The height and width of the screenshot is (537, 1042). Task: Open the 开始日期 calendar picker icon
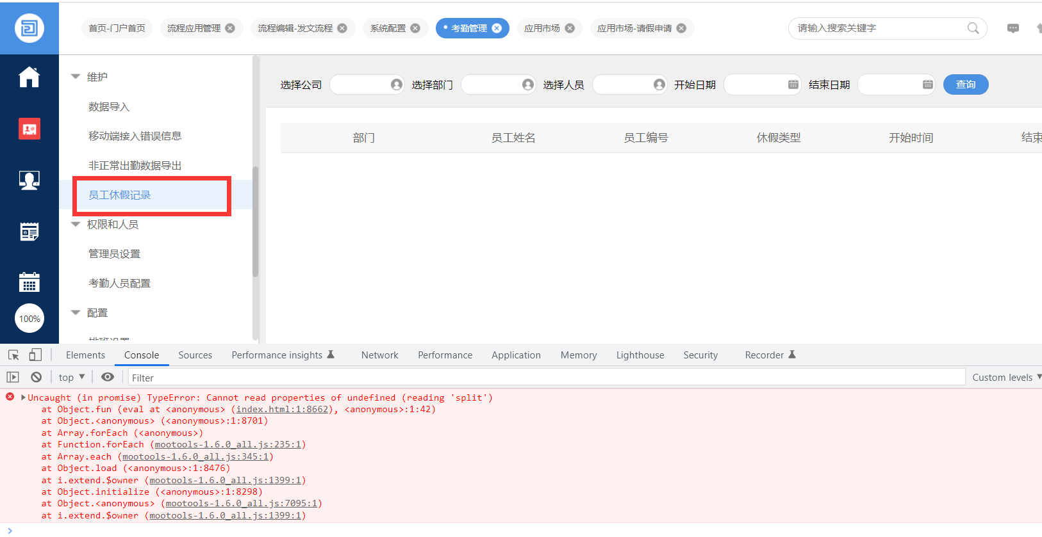(793, 84)
